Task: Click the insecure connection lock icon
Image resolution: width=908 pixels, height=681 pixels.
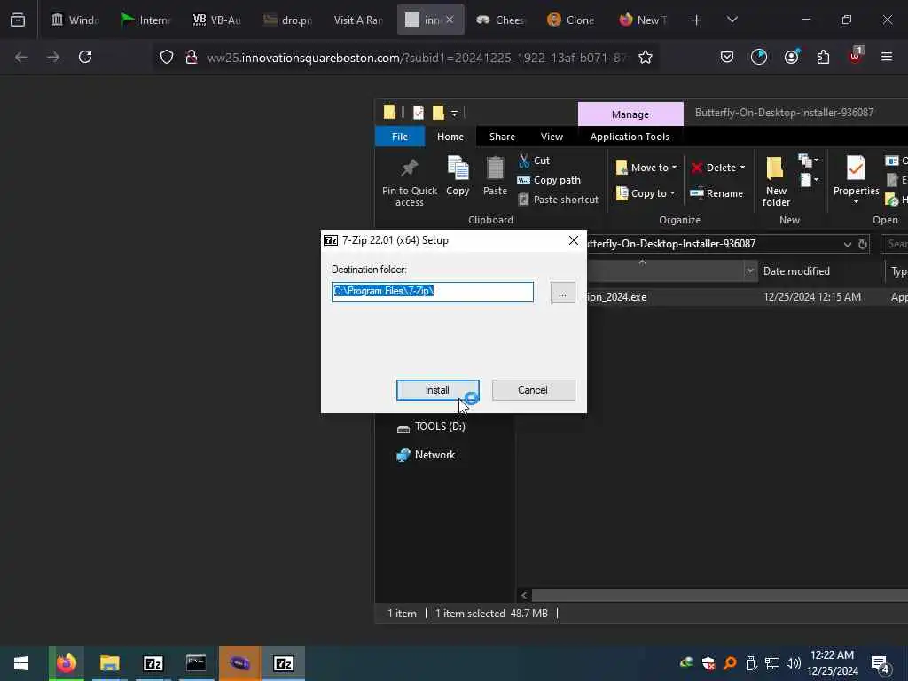Action: coord(192,57)
